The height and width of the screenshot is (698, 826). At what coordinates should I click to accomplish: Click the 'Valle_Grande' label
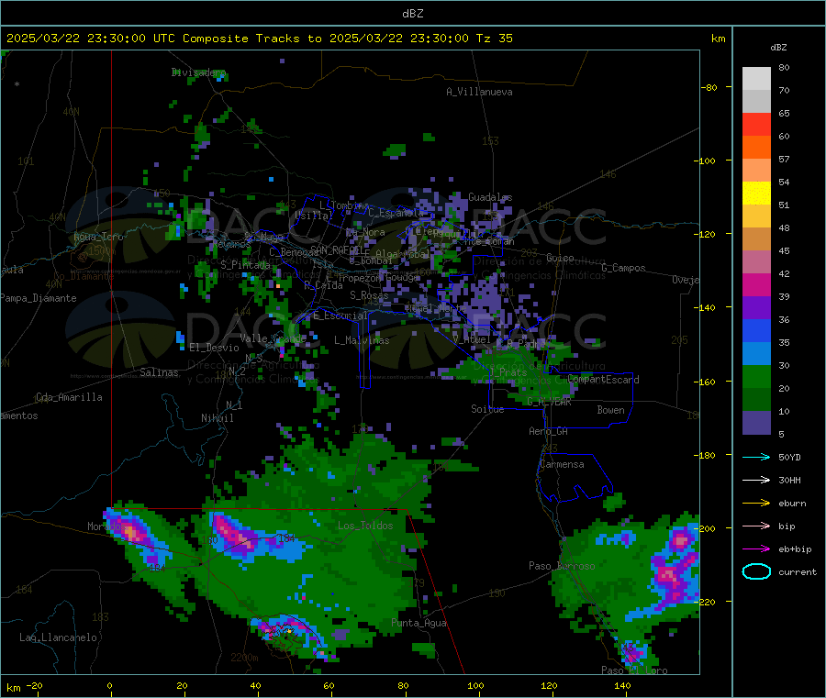click(x=273, y=338)
